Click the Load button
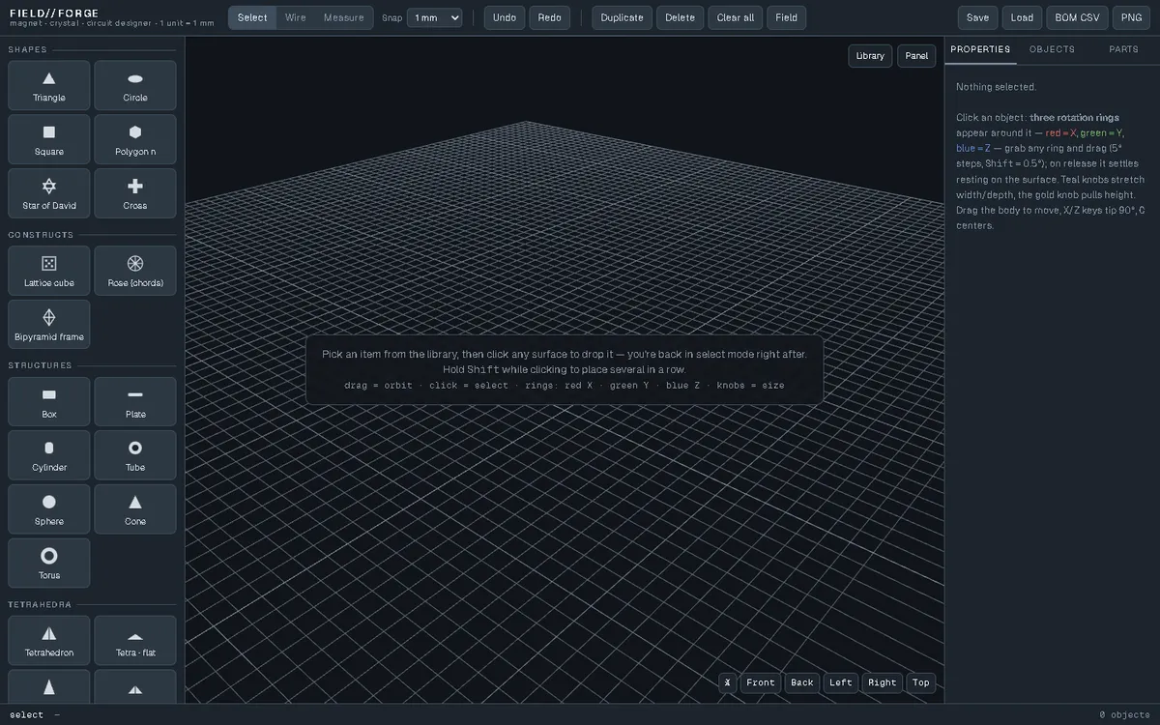Image resolution: width=1160 pixels, height=725 pixels. (1022, 17)
